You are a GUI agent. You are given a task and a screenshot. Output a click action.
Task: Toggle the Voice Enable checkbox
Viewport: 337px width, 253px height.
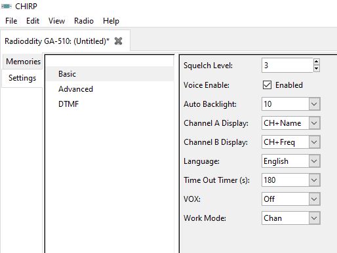coord(267,85)
